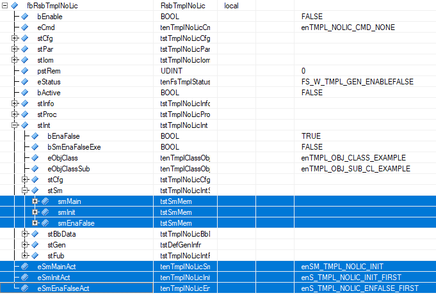This screenshot has width=436, height=298.
Task: Click the TRUE value of bEnaFalse
Action: click(x=311, y=136)
